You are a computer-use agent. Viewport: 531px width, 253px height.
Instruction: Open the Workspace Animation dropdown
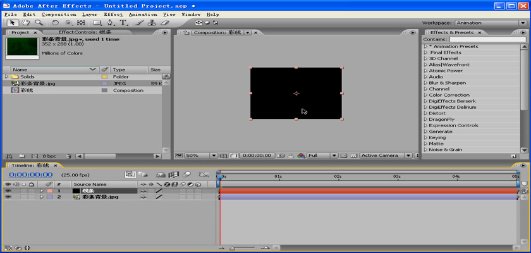pyautogui.click(x=523, y=23)
